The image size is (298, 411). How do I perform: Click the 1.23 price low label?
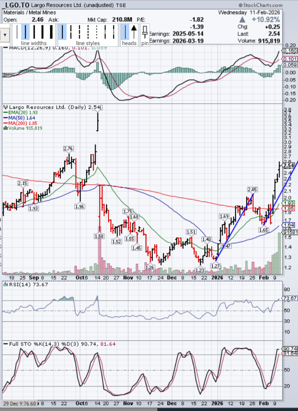[x=200, y=270]
